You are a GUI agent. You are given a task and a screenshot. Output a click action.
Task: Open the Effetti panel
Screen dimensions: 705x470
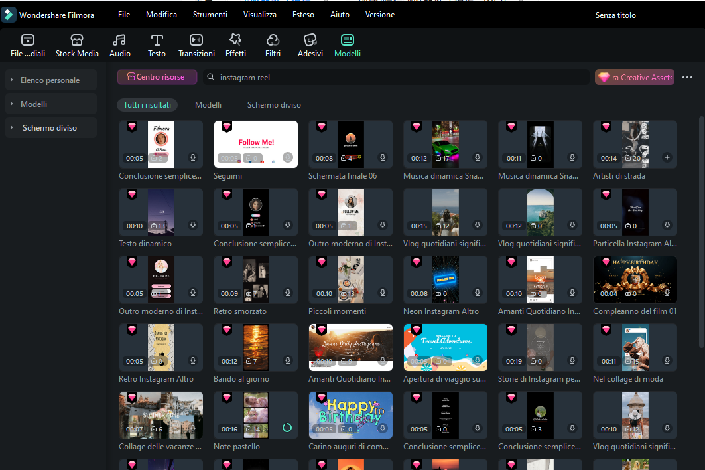coord(235,44)
